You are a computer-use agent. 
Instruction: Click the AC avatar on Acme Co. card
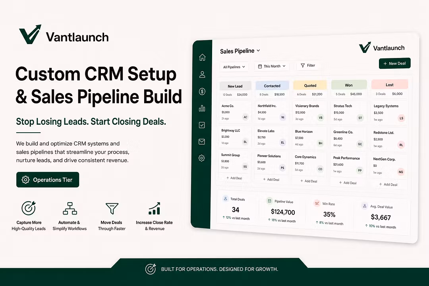(x=245, y=117)
